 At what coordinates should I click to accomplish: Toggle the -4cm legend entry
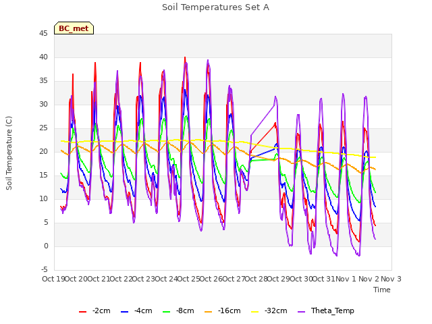[136, 310]
